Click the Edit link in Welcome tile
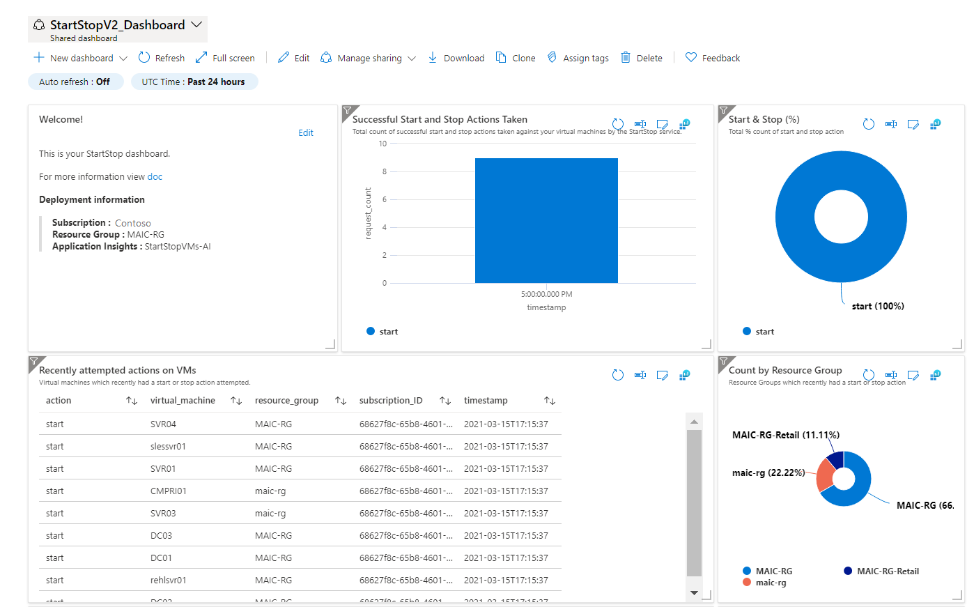Viewport: 974px width, 607px height. click(306, 133)
